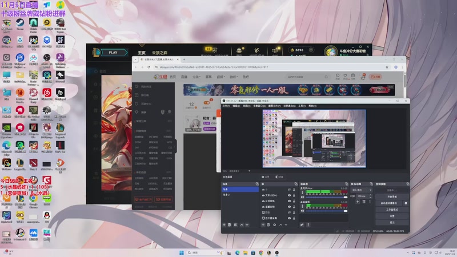Open OBS 编辑(E) menu
The width and height of the screenshot is (457, 257).
(236, 106)
